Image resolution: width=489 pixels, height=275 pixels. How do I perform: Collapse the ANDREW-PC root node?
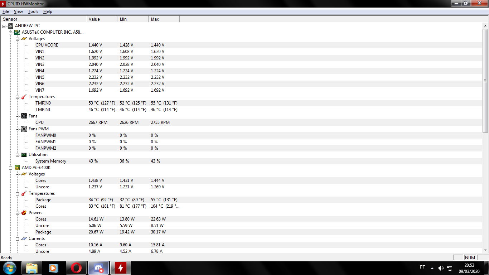4,26
